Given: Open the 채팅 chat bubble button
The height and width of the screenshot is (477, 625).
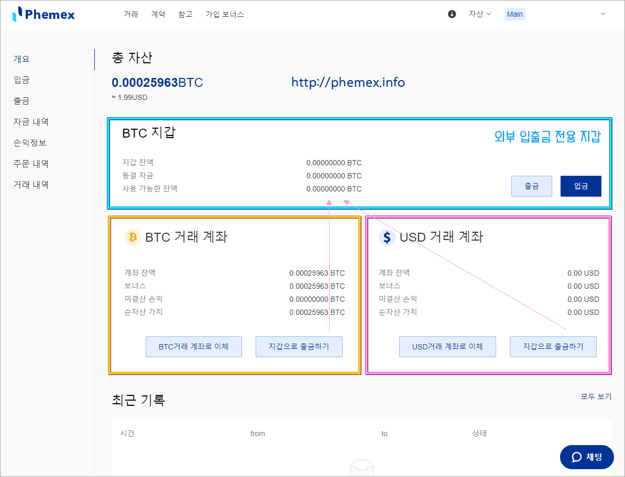Looking at the screenshot, I should click(587, 457).
